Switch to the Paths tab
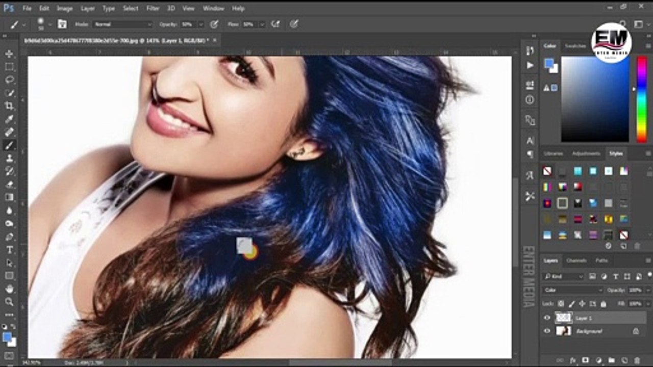Screen dimensions: 653x367 601,260
